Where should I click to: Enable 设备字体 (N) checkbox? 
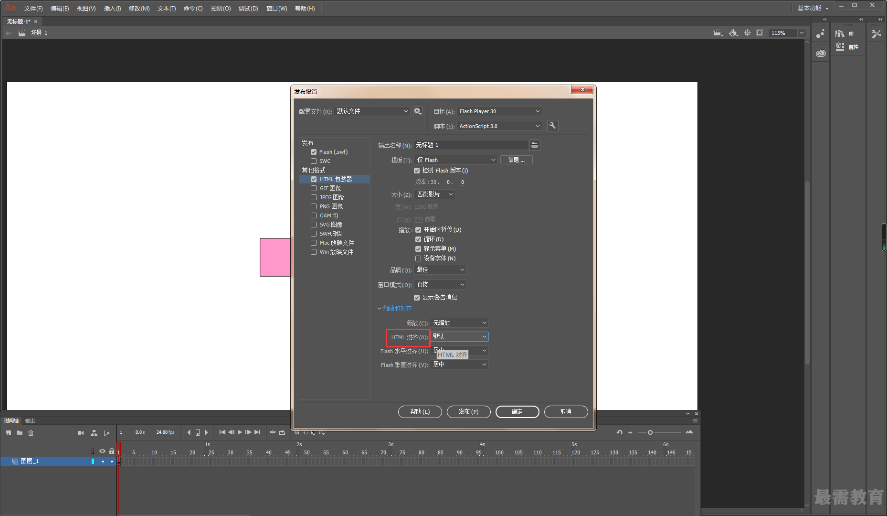pos(418,258)
